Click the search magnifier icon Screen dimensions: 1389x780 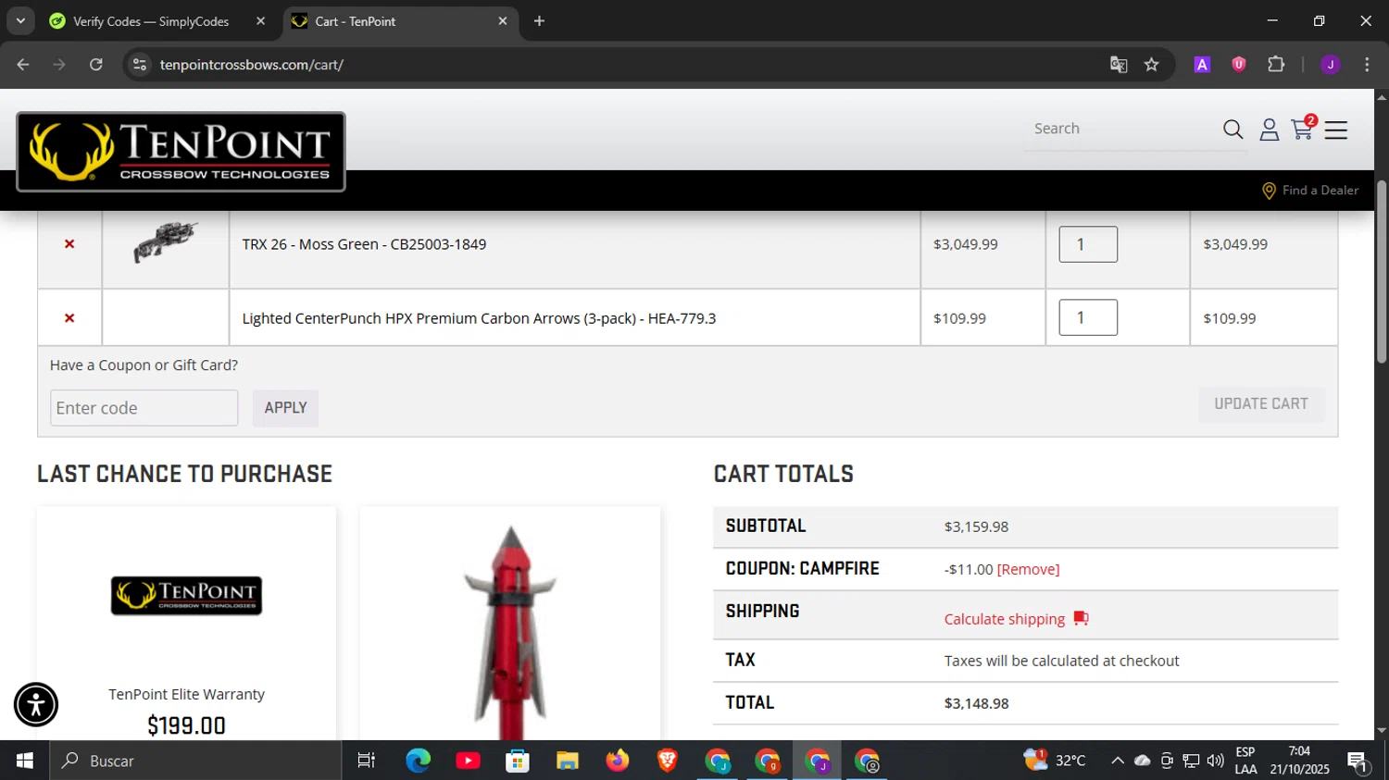pyautogui.click(x=1233, y=130)
